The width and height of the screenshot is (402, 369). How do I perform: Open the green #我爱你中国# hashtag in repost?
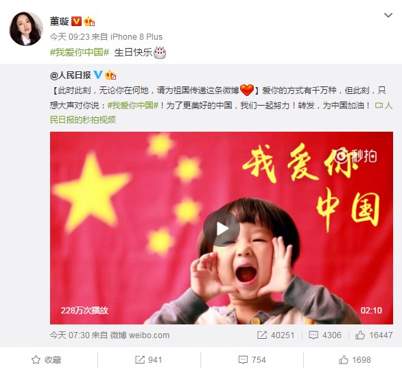(133, 106)
